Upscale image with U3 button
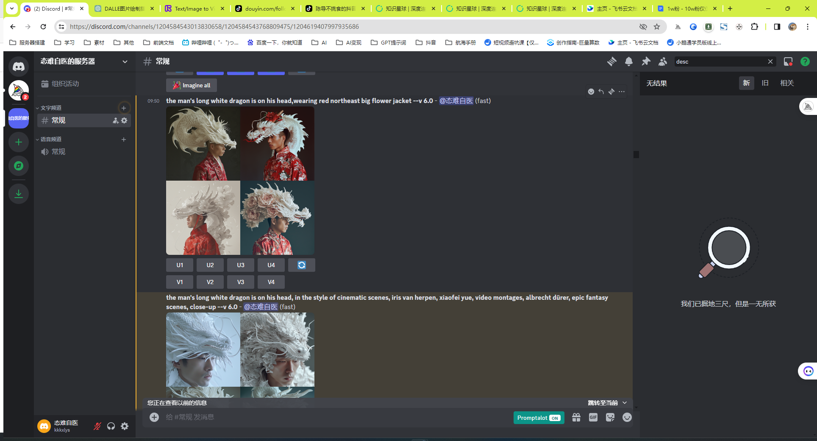Screen dimensions: 817x441 [x=241, y=265]
